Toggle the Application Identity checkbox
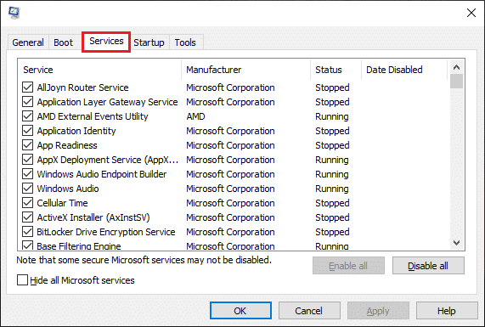This screenshot has width=485, height=327. (x=27, y=131)
